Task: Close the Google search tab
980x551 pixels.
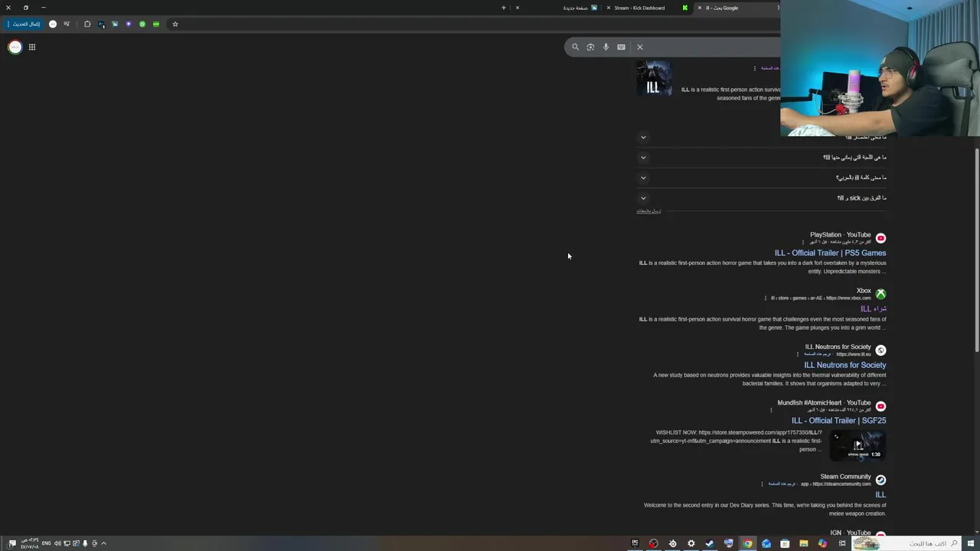Action: pos(699,8)
